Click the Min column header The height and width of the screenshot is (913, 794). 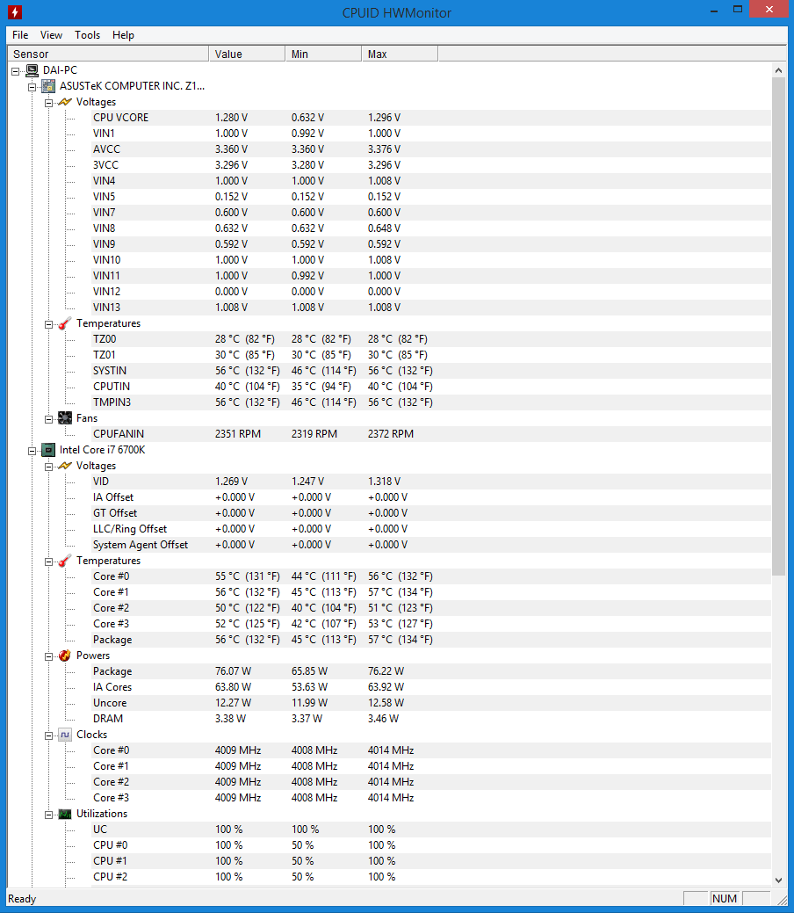tap(323, 54)
